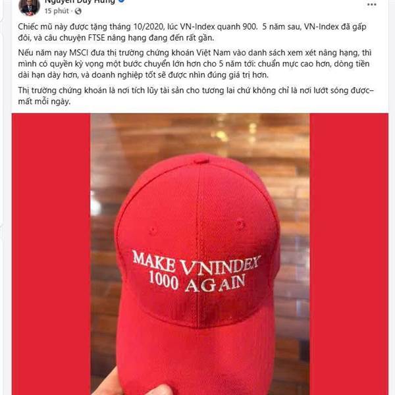Screen dimensions: 395x395
Task: Open Nguyễn Duy Hưng's profile name link
Action: (x=80, y=2)
